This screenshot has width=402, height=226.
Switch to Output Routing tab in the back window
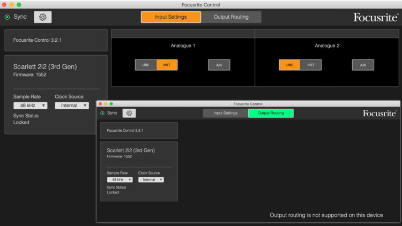231,17
